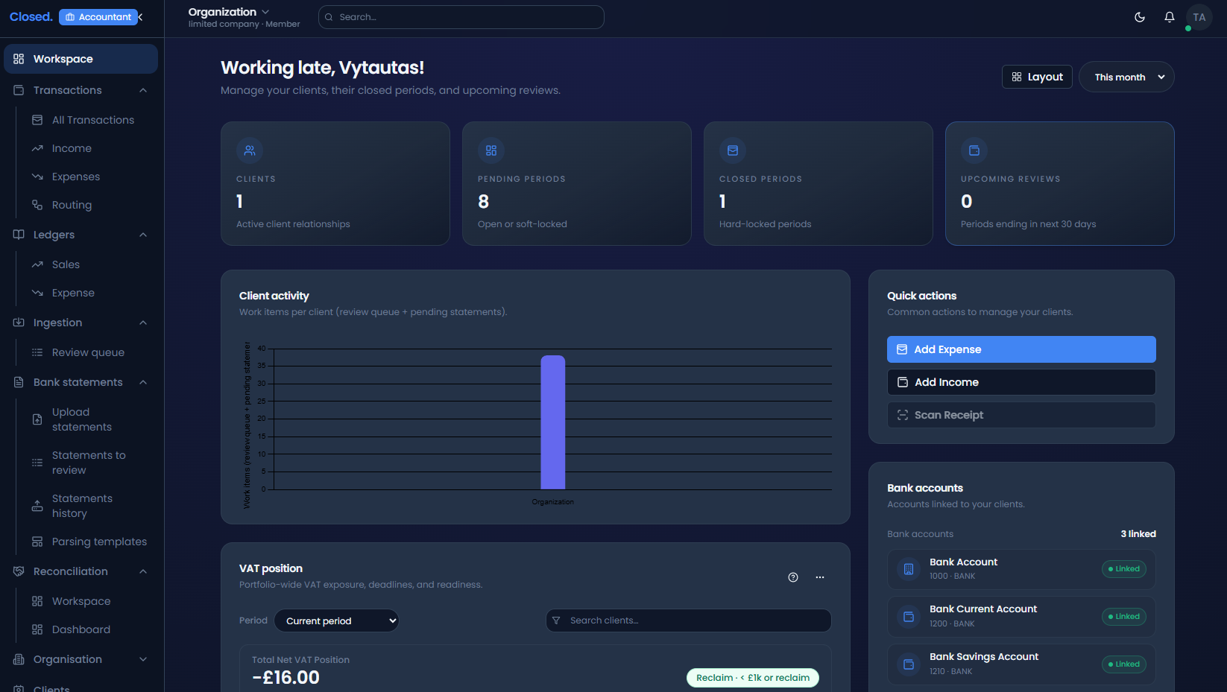Viewport: 1227px width, 692px height.
Task: Open Parsing templates
Action: [x=99, y=542]
